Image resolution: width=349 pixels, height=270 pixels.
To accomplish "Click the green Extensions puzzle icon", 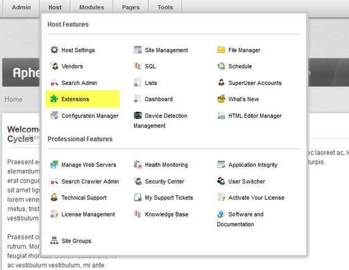I will [x=54, y=99].
